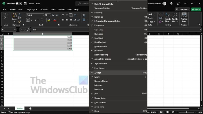Switch to the Page Layout tab
Image resolution: width=203 pixels, height=114 pixels.
[x=32, y=9]
